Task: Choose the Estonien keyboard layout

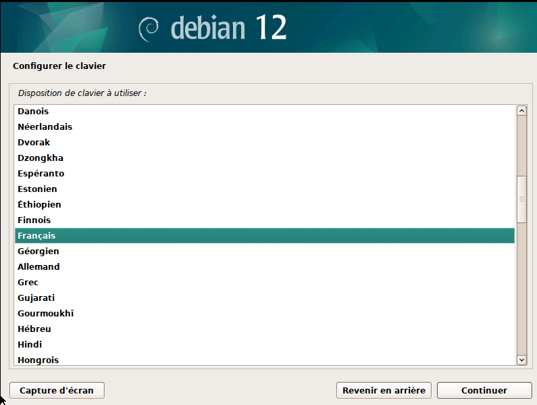Action: point(264,189)
